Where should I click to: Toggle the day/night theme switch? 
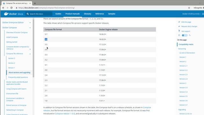[x=185, y=35]
